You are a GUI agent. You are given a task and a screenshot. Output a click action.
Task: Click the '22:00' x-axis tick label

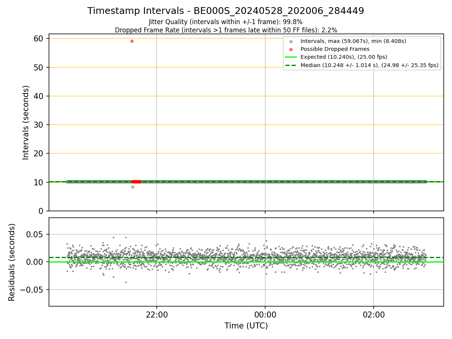point(157,315)
